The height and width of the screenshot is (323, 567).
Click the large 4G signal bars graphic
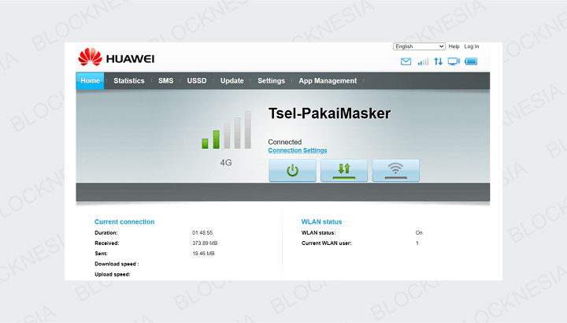click(226, 130)
